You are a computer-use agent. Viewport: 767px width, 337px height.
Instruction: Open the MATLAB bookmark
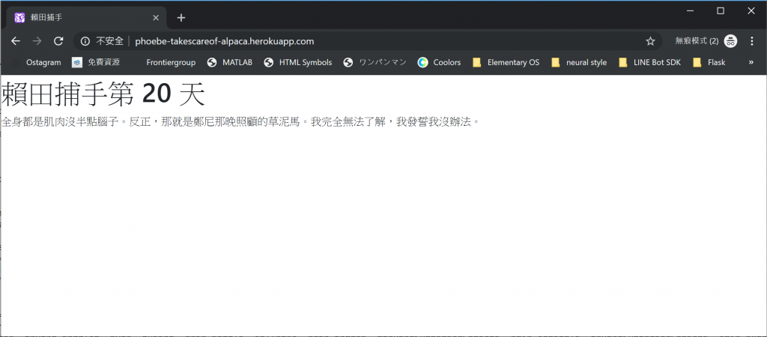(230, 62)
